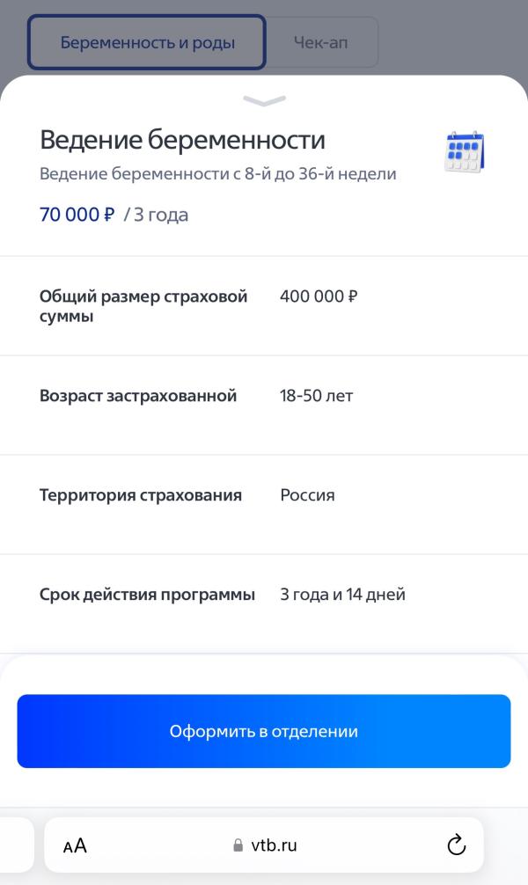Tap the 3 года и 14 дней value
Image resolution: width=528 pixels, height=885 pixels.
click(x=342, y=595)
